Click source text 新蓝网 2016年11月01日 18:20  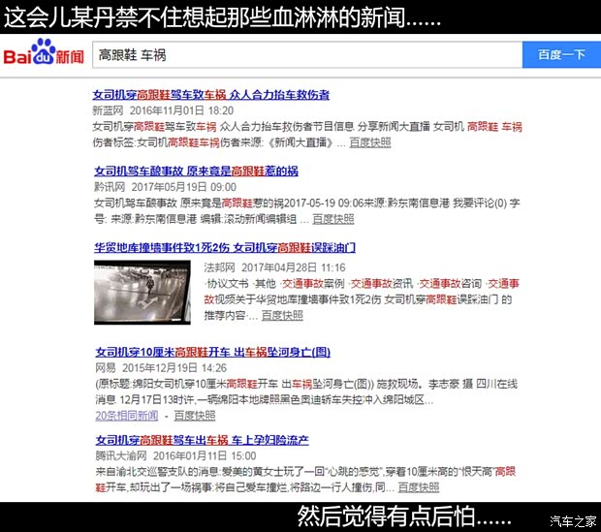pyautogui.click(x=163, y=110)
